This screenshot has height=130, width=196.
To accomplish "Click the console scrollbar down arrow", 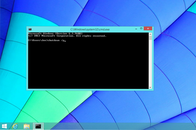I will tap(151, 87).
